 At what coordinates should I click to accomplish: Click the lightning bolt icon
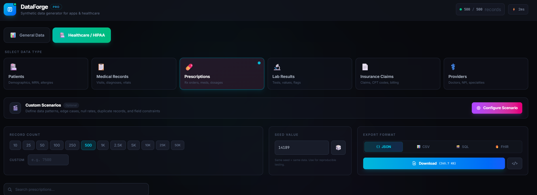(x=514, y=9)
